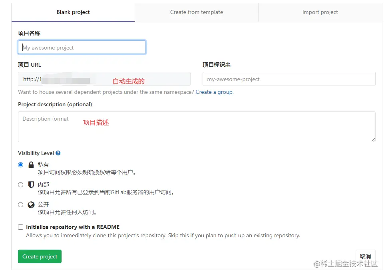Focus the My awesome project name field
The height and width of the screenshot is (276, 386).
(82, 47)
